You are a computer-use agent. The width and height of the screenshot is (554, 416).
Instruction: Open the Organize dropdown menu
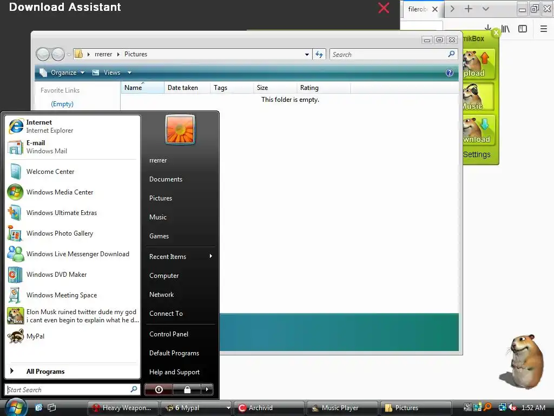point(62,73)
